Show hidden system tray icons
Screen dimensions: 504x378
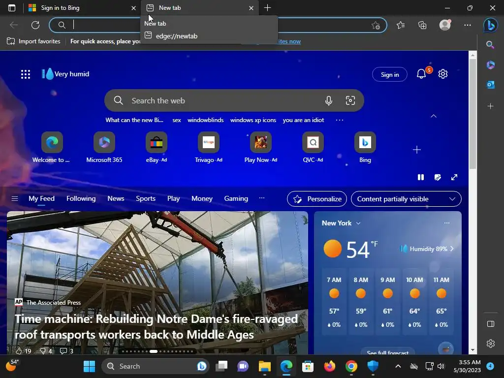[x=398, y=366]
